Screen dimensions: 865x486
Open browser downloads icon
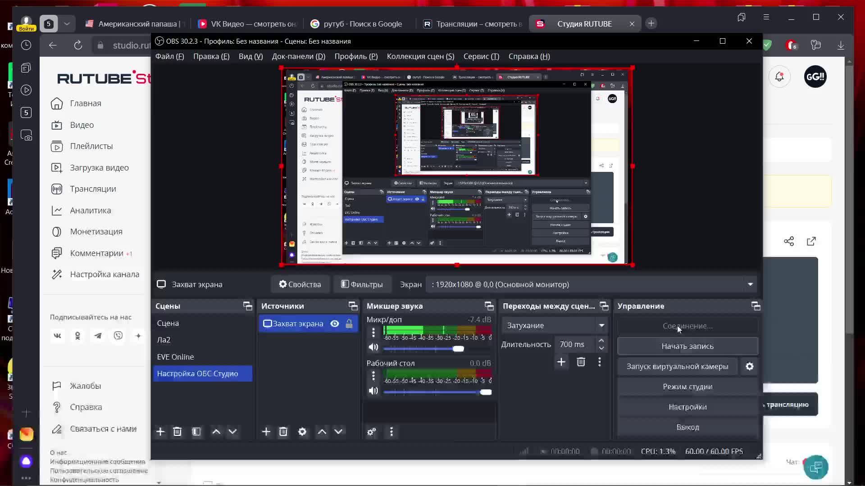841,45
